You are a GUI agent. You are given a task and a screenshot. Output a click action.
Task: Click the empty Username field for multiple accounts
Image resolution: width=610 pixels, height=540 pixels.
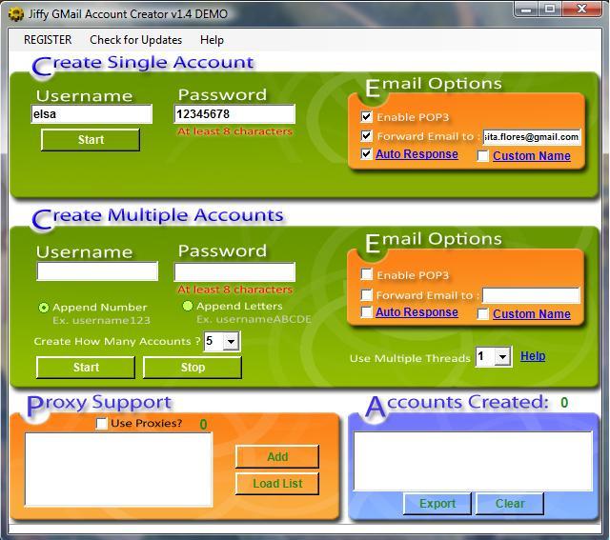click(x=97, y=271)
